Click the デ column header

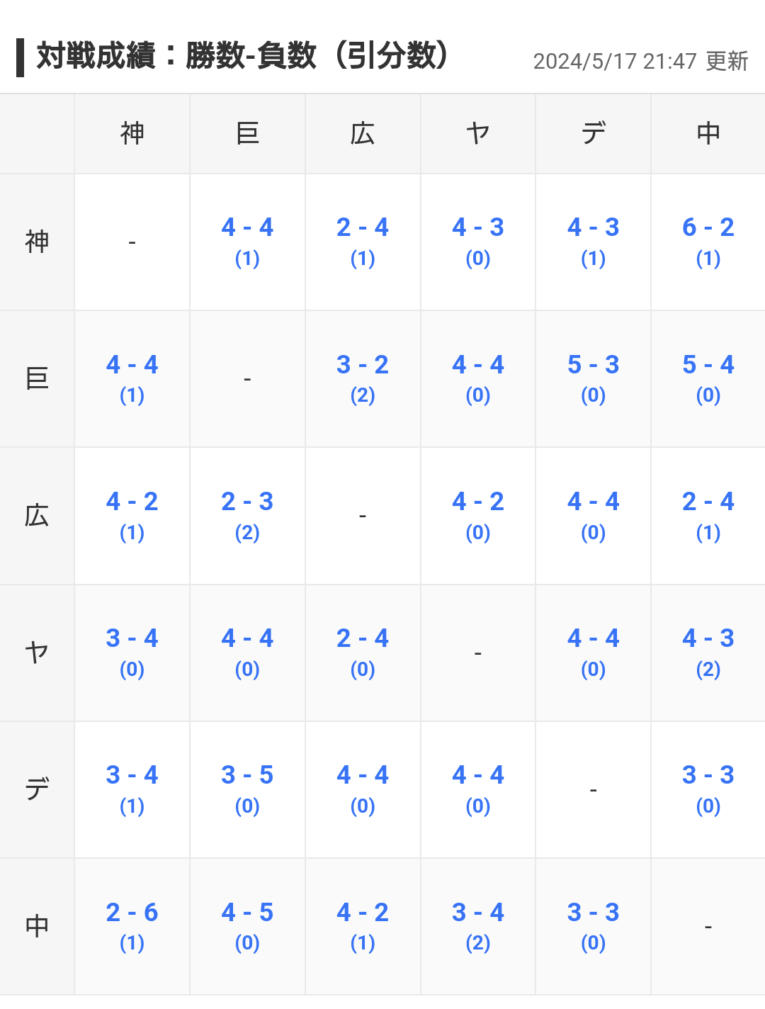click(x=593, y=133)
